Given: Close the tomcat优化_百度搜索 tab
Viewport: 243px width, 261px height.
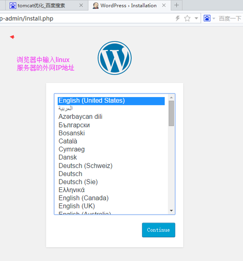Looking at the screenshot, I should click(81, 5).
